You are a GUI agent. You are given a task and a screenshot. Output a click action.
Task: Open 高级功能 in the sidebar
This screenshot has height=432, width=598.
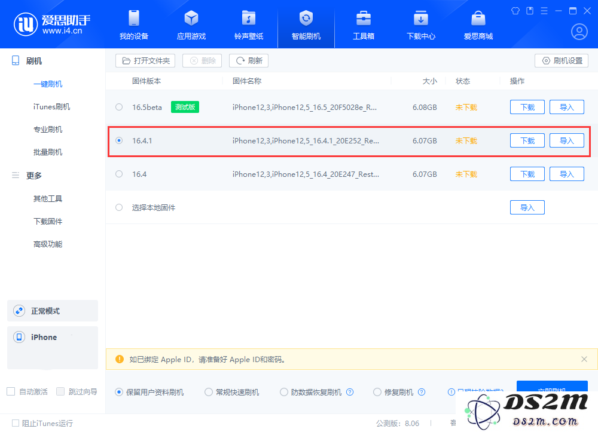[x=48, y=244]
